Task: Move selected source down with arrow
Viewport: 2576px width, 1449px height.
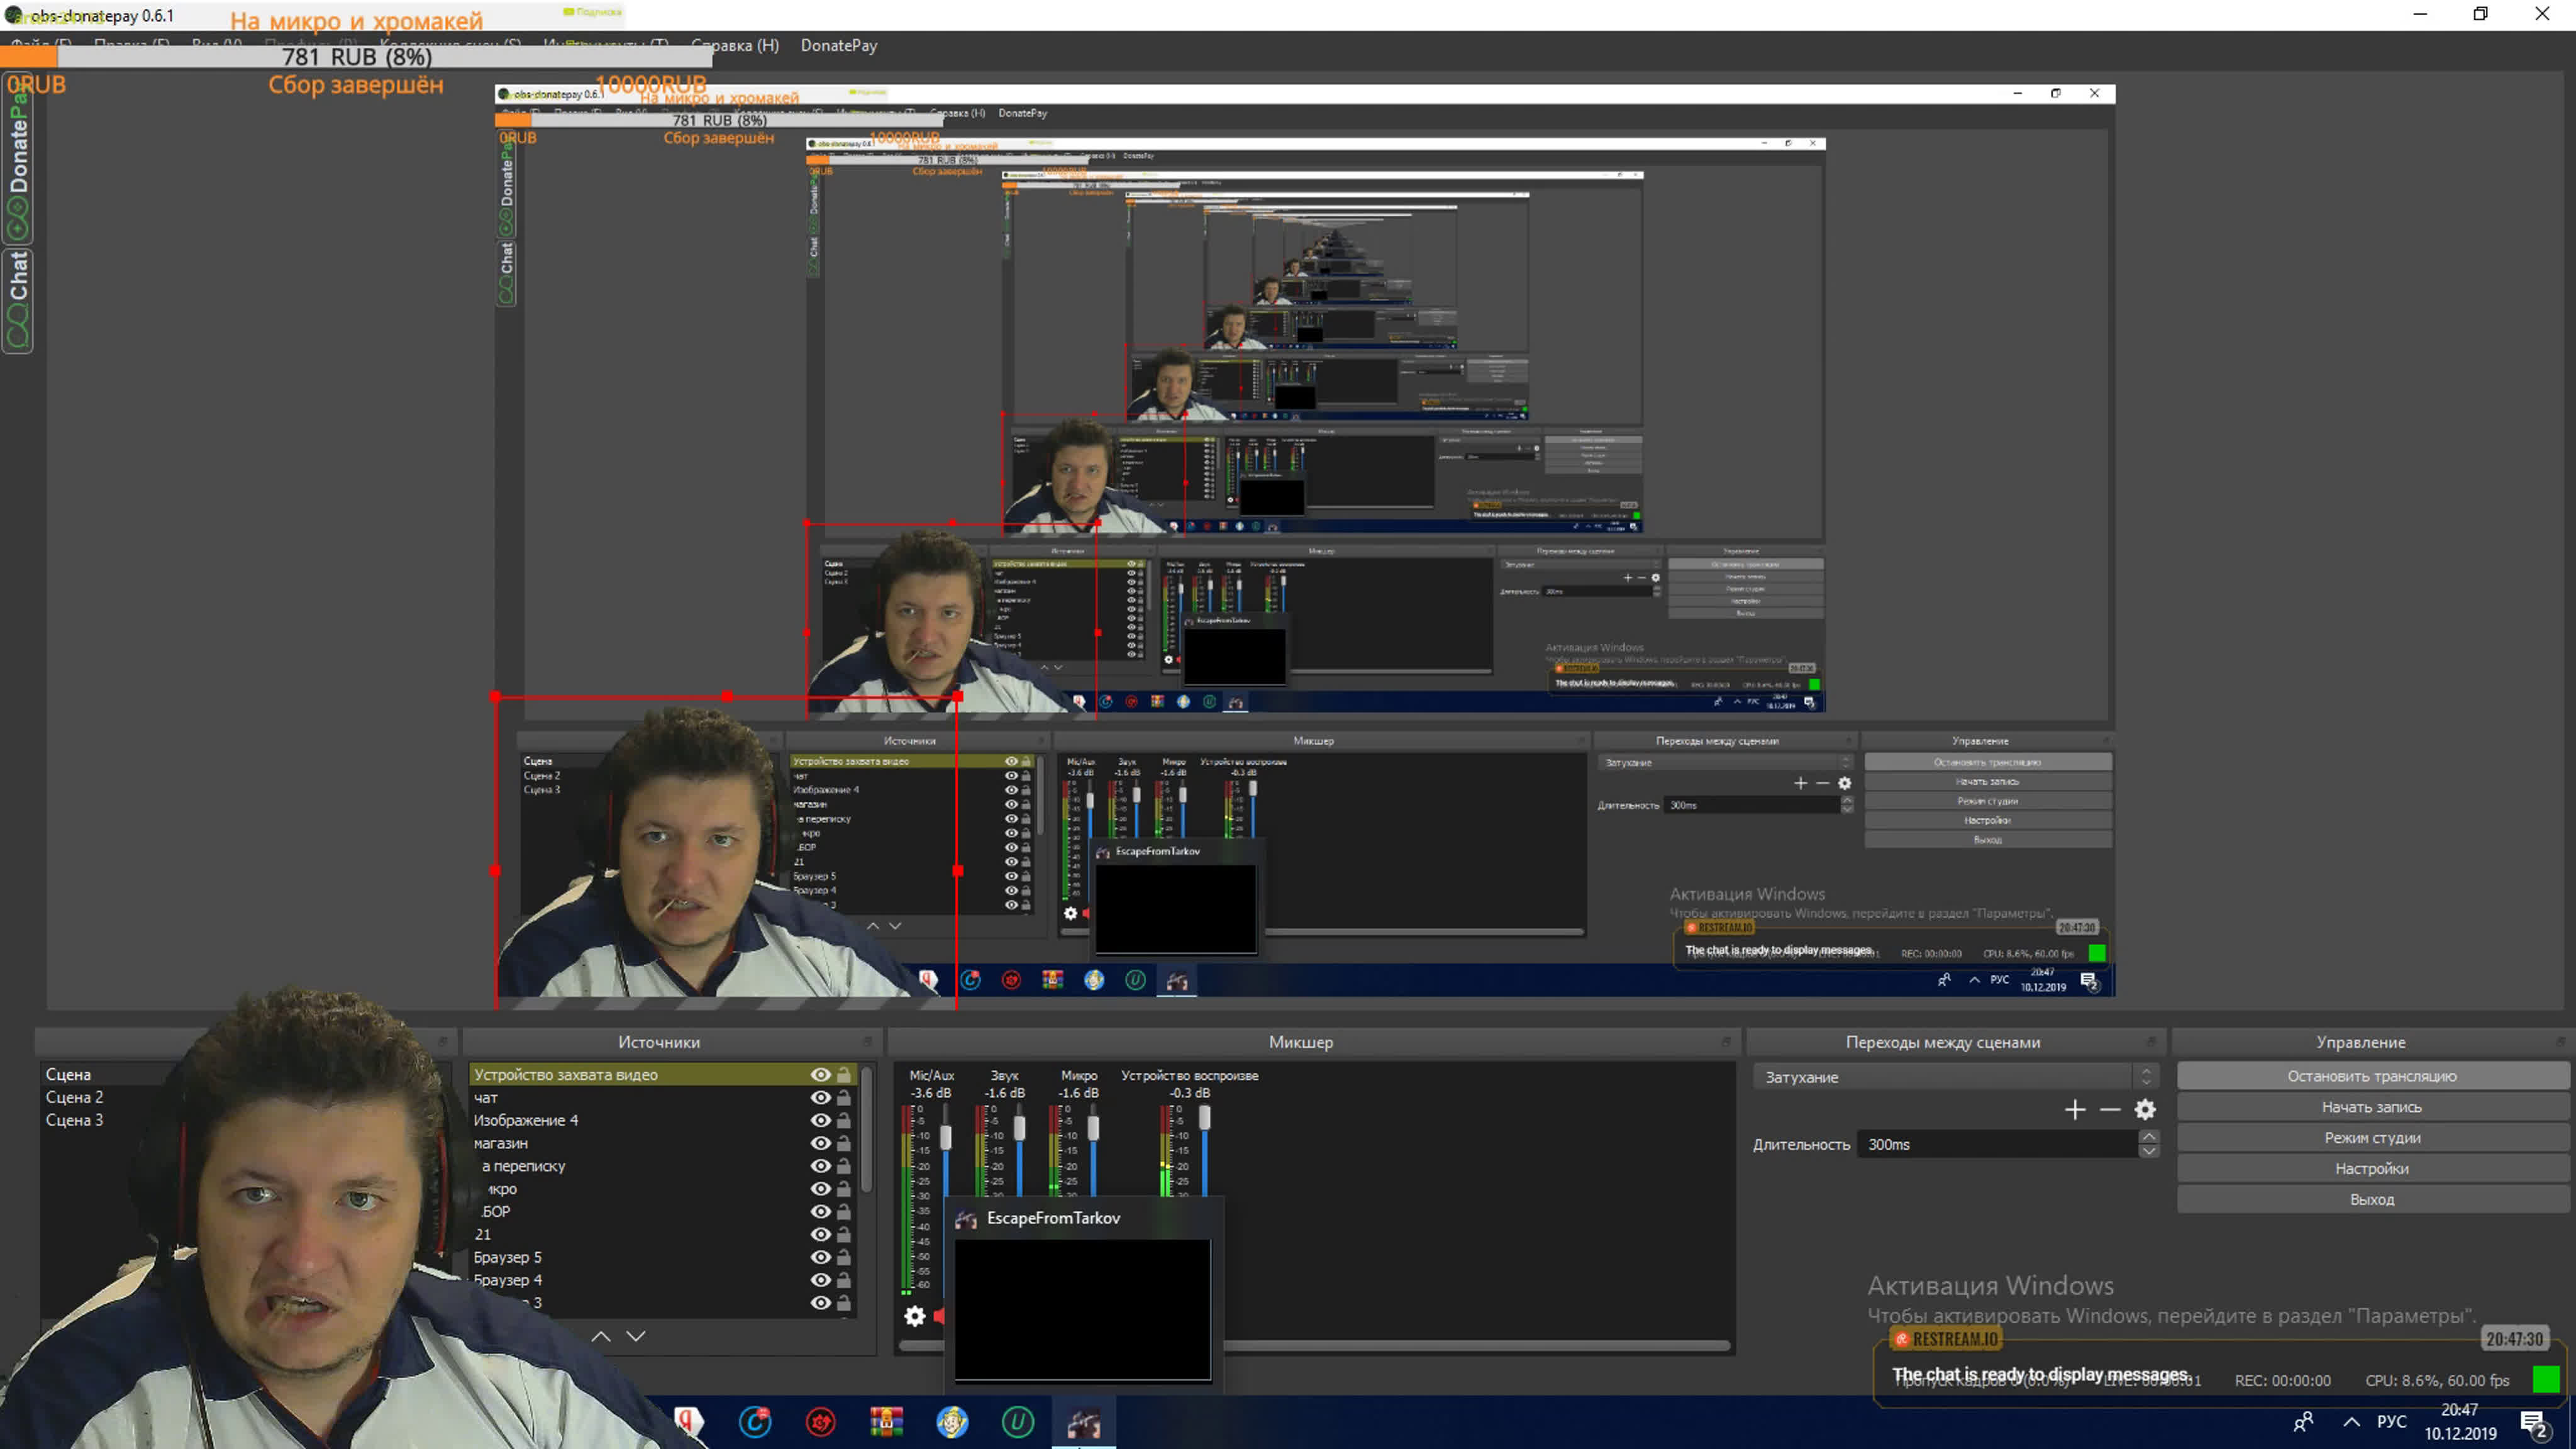Action: click(x=636, y=1336)
